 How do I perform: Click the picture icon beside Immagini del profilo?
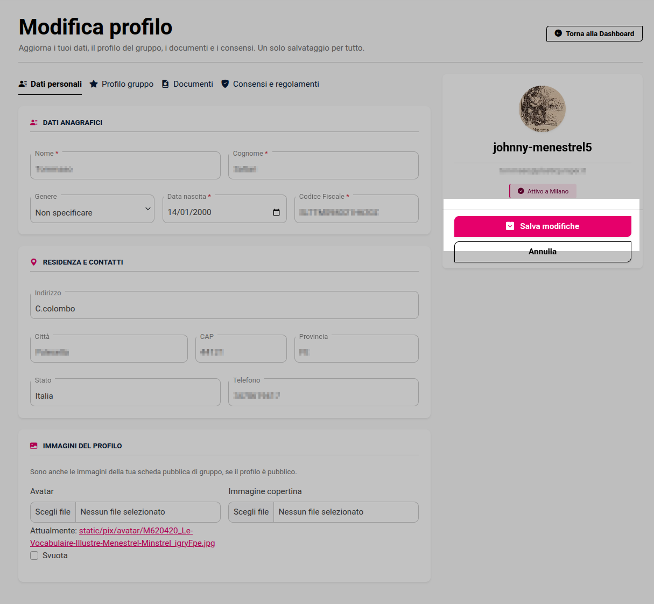[x=34, y=446]
